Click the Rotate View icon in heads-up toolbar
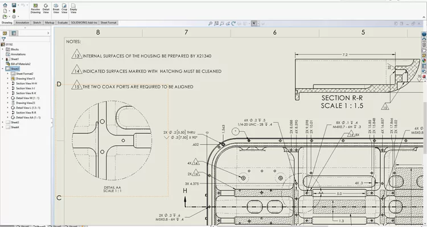This screenshot has height=227, width=427. (x=233, y=24)
